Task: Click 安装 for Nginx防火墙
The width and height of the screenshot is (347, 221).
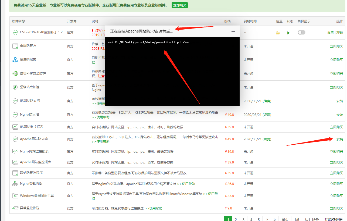Action: [x=340, y=115]
